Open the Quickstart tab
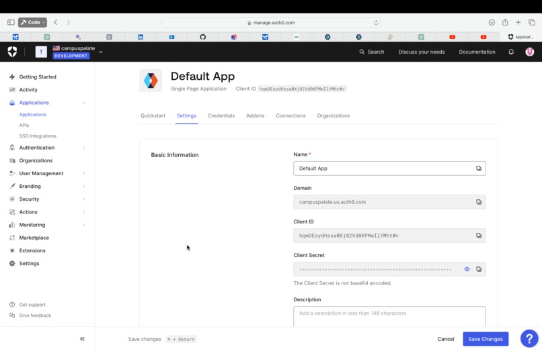Viewport: 542px width, 351px height. (x=153, y=115)
